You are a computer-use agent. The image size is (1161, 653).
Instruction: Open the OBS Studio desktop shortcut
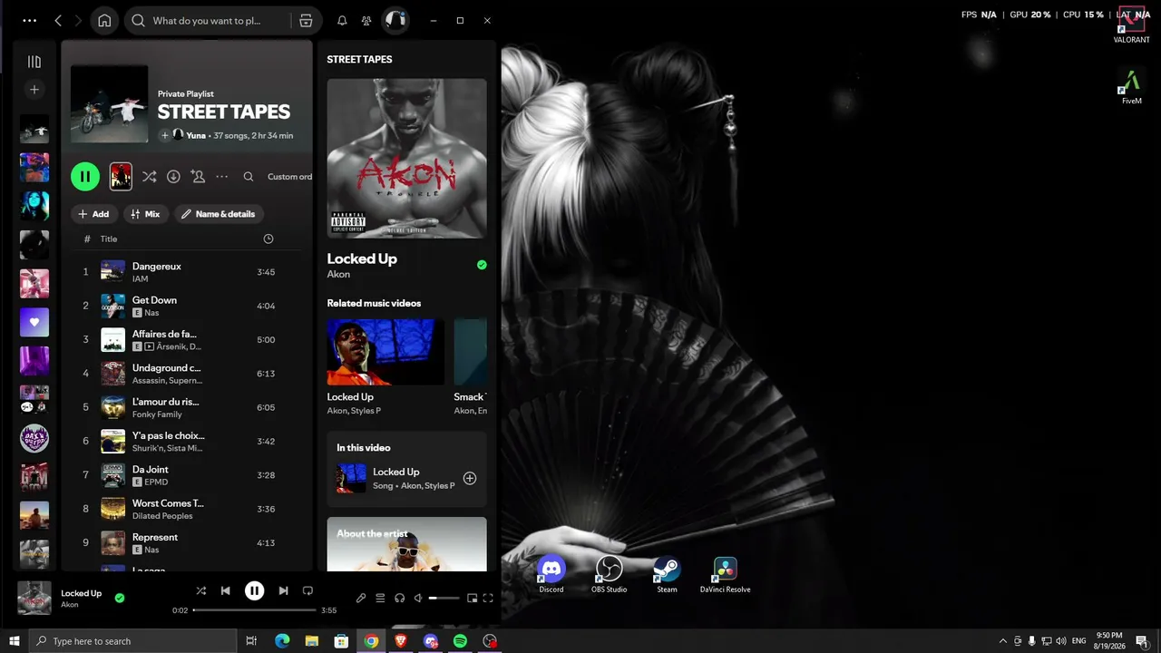tap(610, 576)
